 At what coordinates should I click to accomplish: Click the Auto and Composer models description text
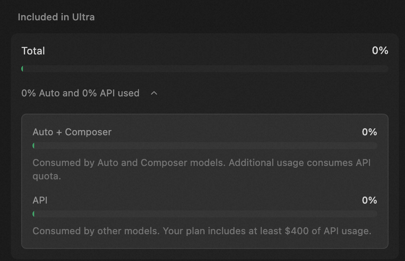202,169
